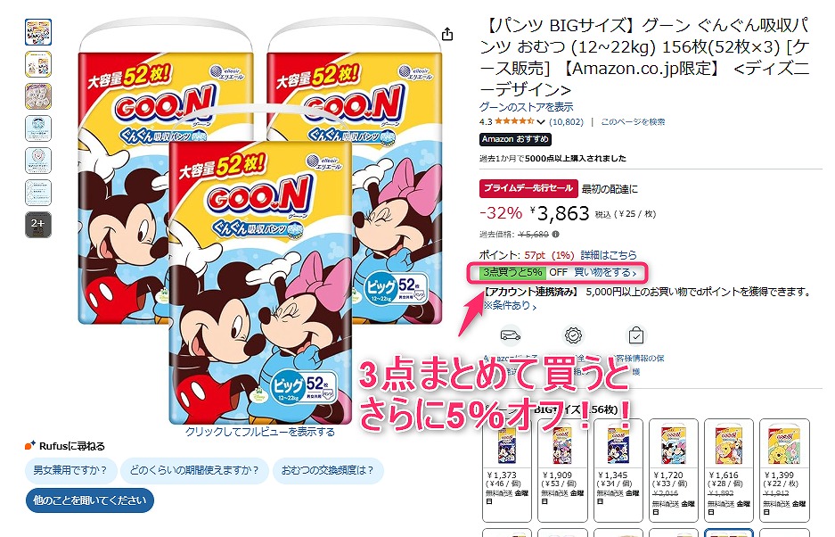Image resolution: width=835 pixels, height=537 pixels.
Task: Open the 2+ more images thumbnail
Action: click(38, 225)
